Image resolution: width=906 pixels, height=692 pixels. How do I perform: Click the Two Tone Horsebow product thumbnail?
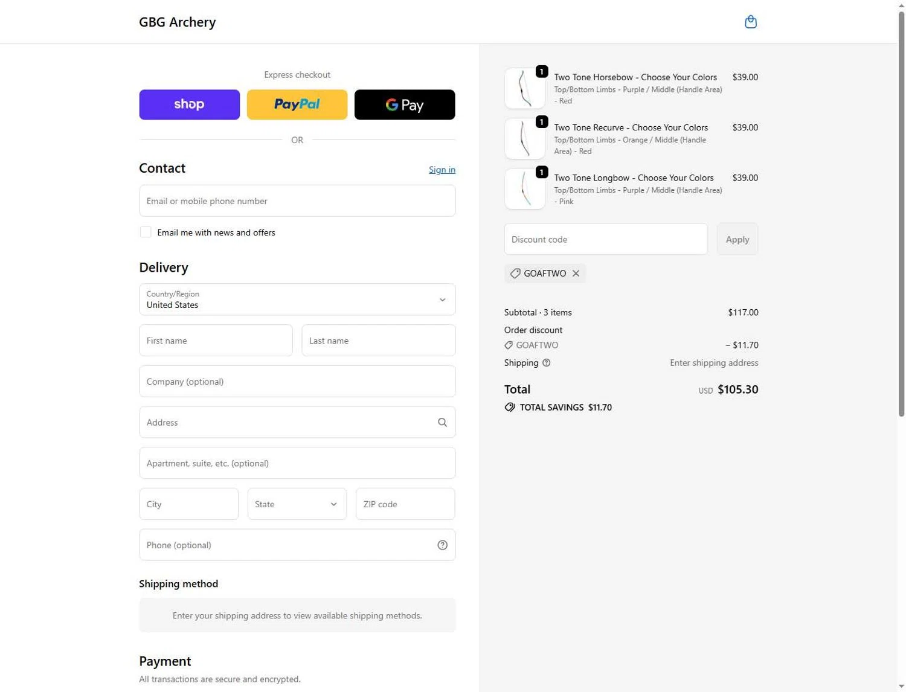[525, 88]
